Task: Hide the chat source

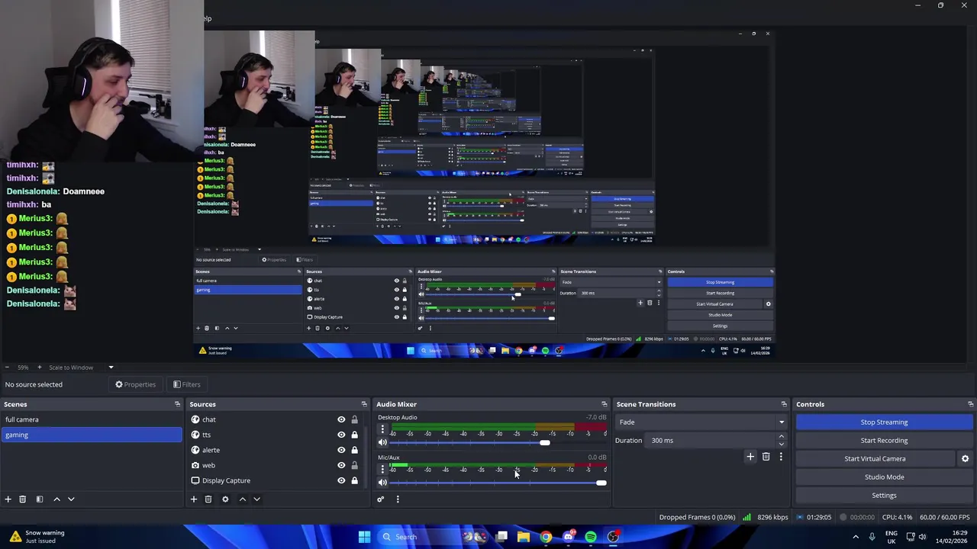Action: point(341,419)
